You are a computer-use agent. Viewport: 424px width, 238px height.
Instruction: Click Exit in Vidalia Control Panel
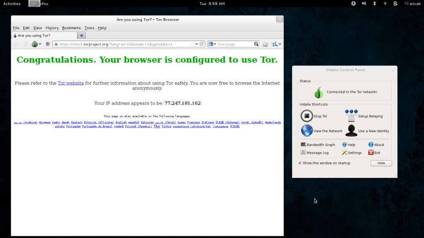pos(374,153)
